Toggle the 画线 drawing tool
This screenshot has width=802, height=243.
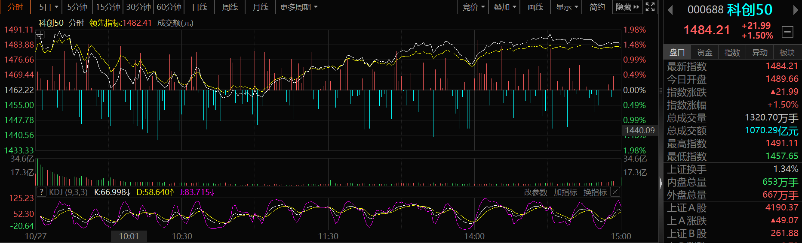[x=535, y=7]
